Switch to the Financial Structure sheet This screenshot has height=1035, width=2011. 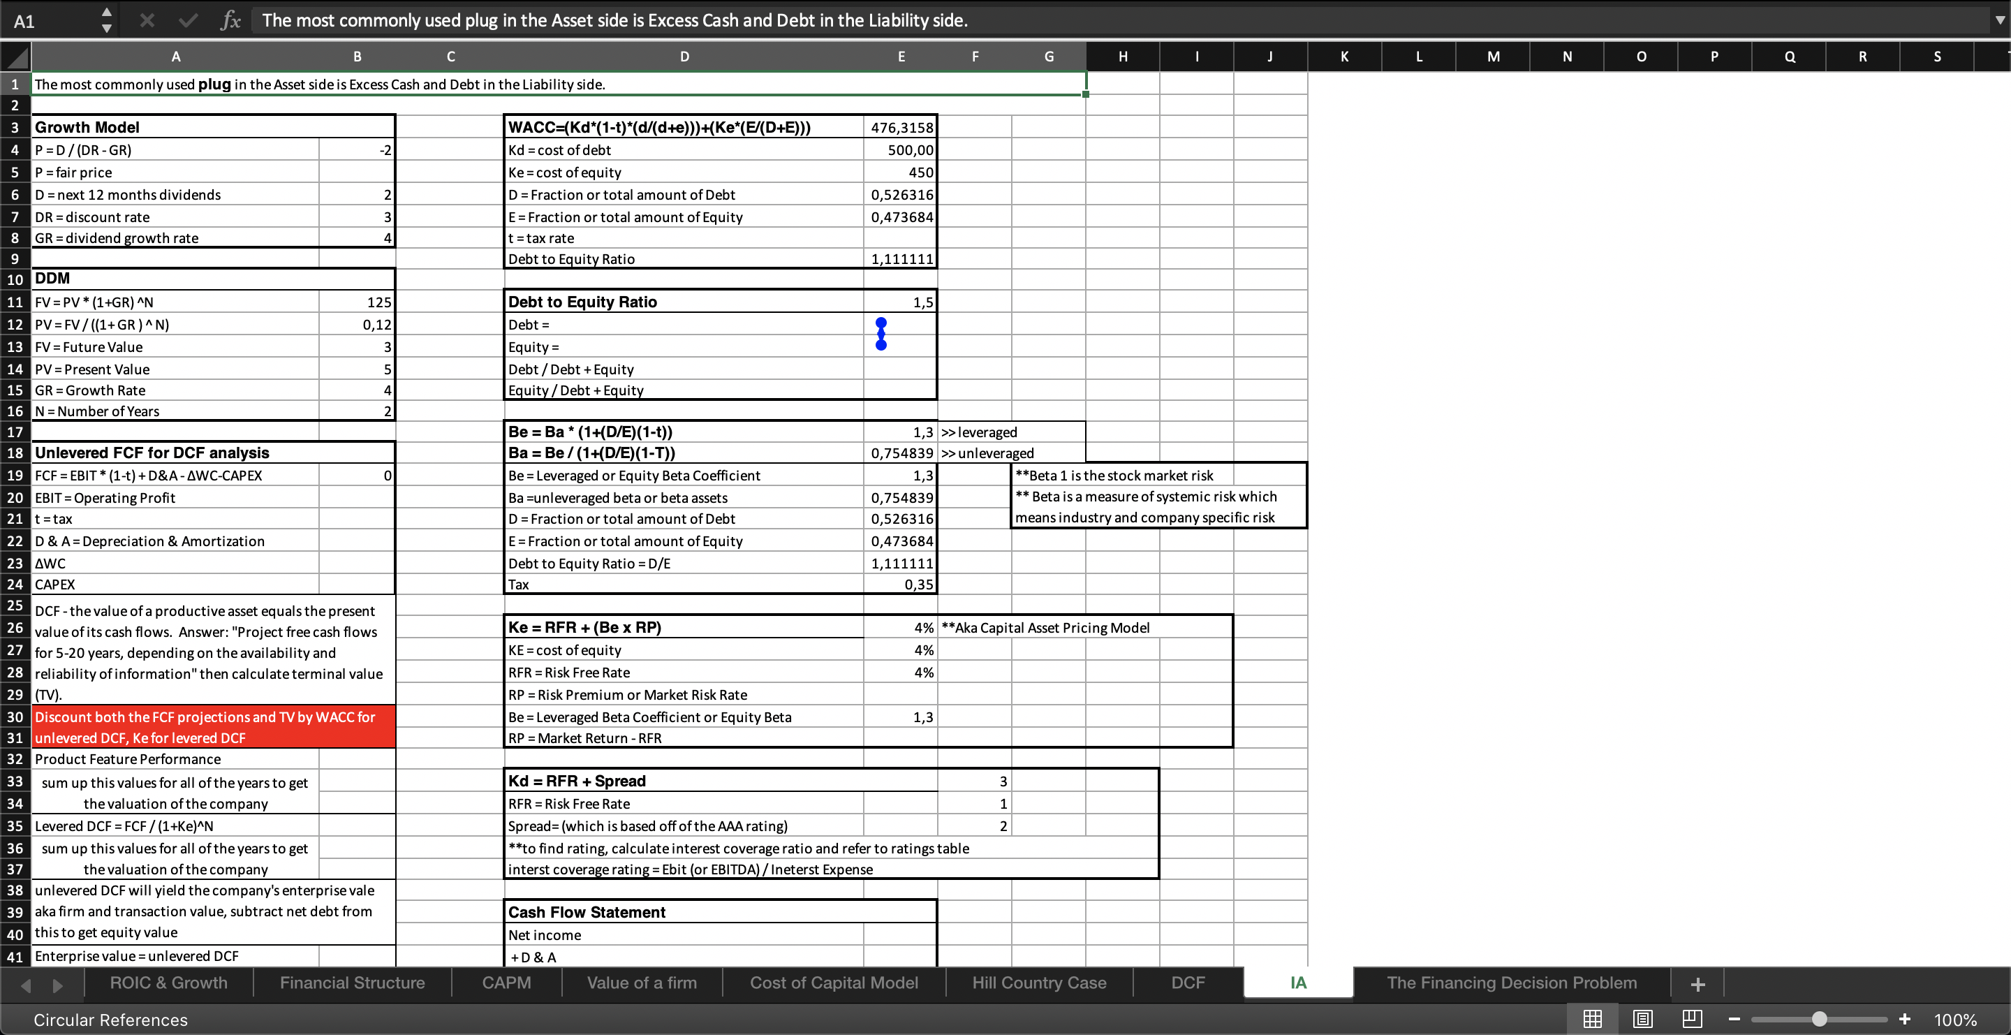(x=352, y=983)
